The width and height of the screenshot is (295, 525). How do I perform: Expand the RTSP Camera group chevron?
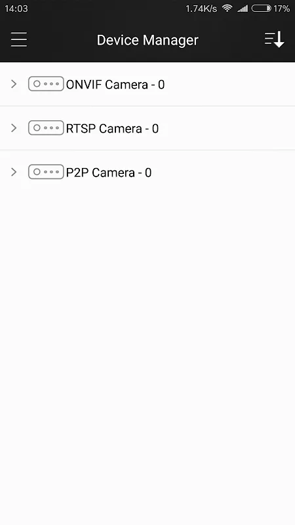tap(14, 128)
